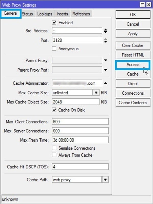The width and height of the screenshot is (153, 204).
Task: Open Cache Contents list
Action: point(133,103)
